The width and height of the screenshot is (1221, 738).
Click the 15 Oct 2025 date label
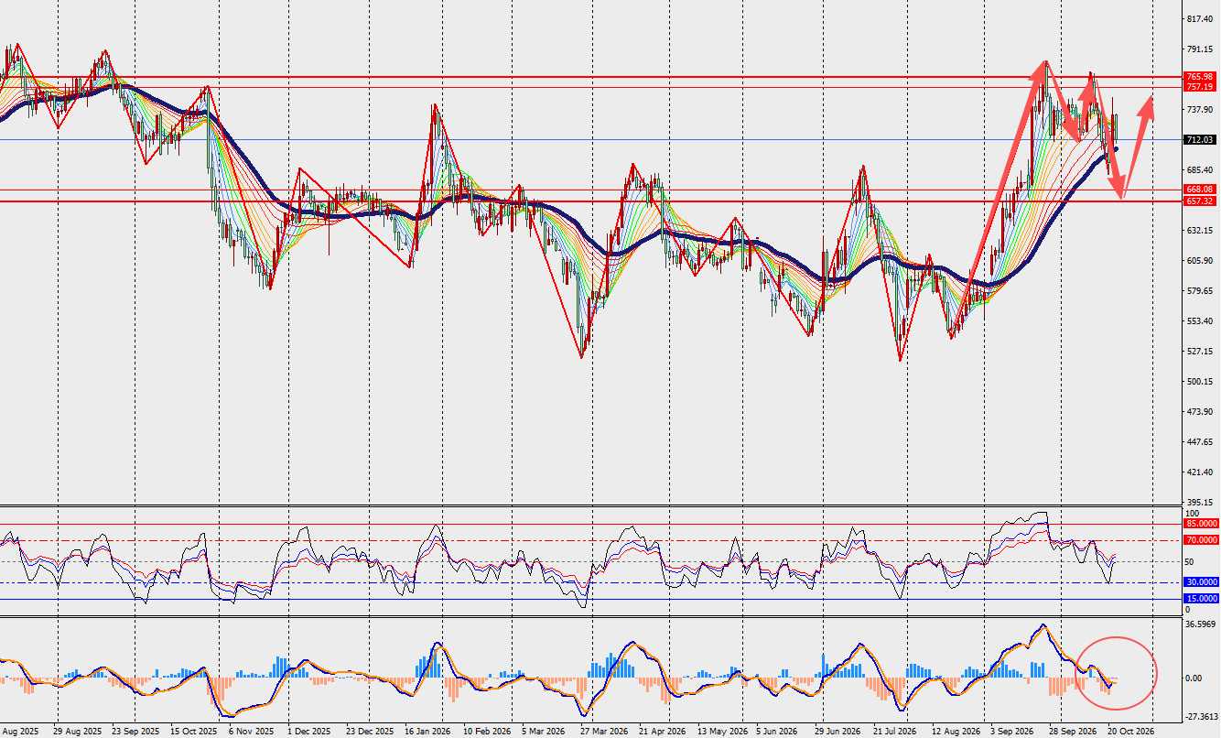193,732
